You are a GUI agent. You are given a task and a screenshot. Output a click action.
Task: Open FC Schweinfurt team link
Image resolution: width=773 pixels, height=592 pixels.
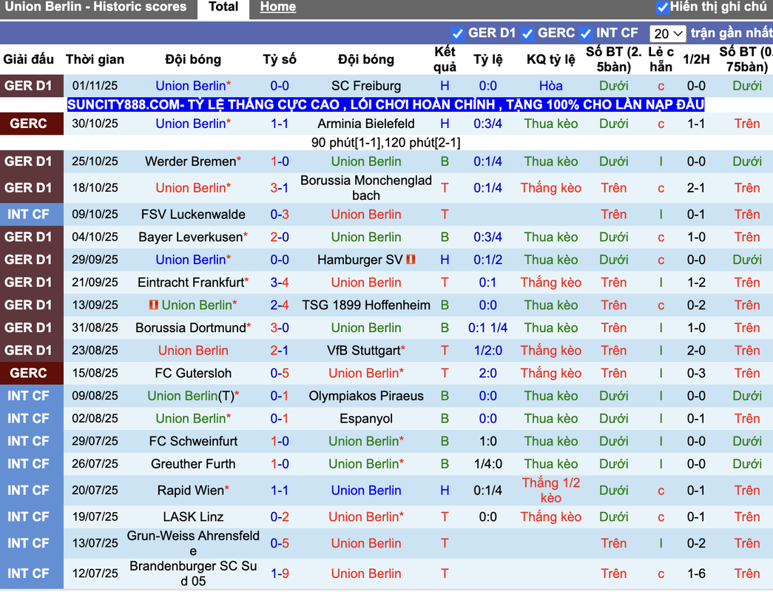193,442
